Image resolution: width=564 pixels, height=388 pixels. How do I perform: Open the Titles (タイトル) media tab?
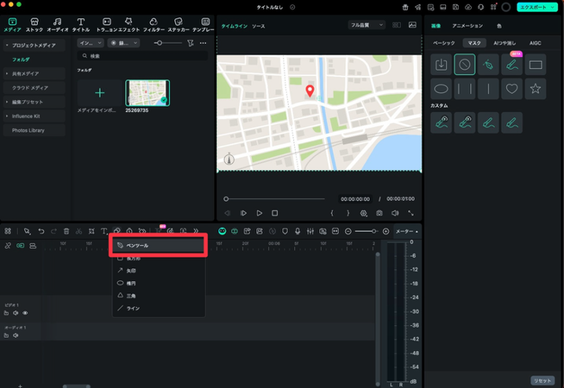coord(80,24)
